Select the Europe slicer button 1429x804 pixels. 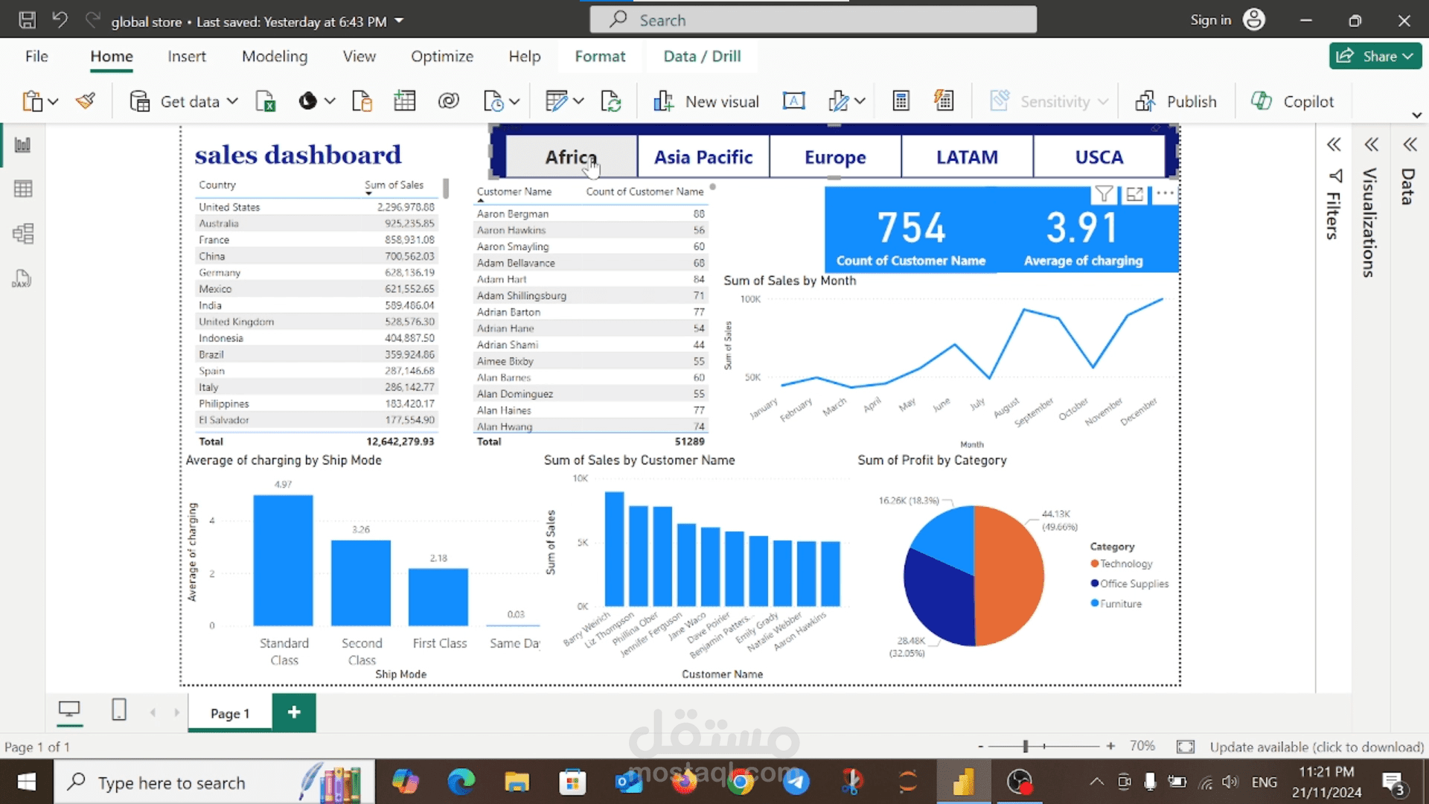835,157
